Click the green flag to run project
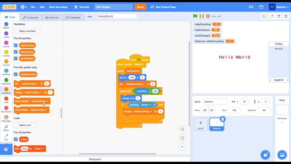 pos(195,16)
